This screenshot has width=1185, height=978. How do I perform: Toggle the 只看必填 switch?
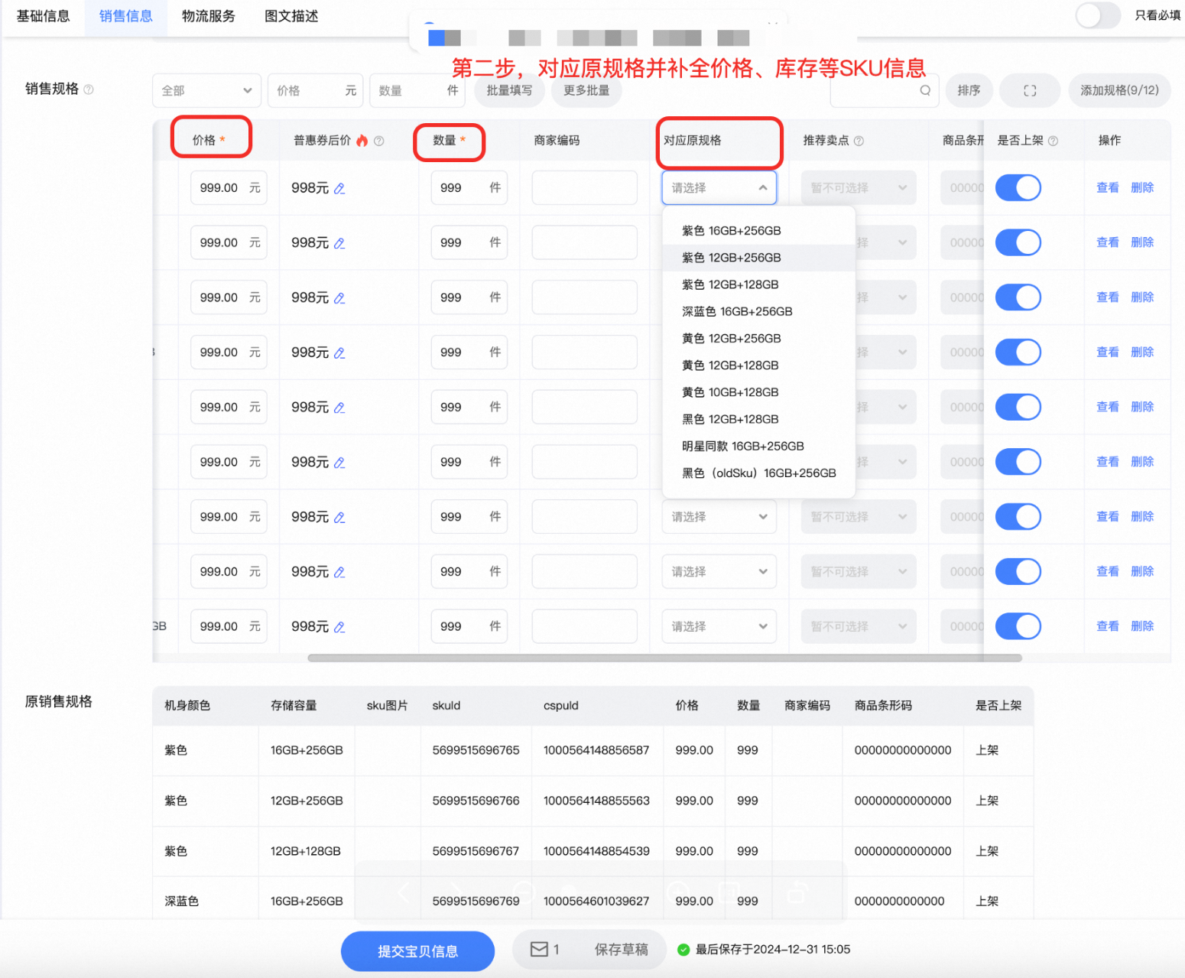tap(1098, 15)
